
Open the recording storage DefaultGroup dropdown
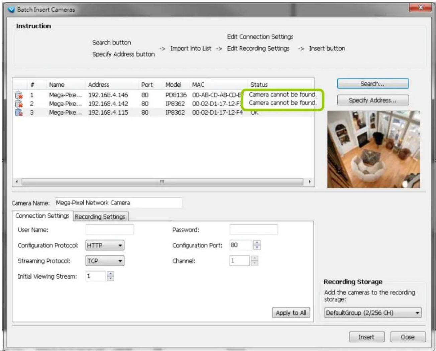click(373, 313)
